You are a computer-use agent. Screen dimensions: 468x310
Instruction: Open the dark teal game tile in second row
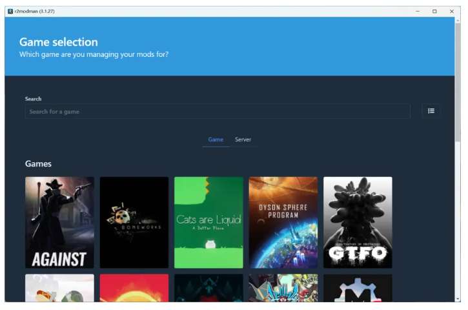[209, 288]
